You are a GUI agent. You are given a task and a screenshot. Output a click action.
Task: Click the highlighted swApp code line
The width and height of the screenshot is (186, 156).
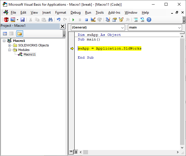click(x=109, y=48)
